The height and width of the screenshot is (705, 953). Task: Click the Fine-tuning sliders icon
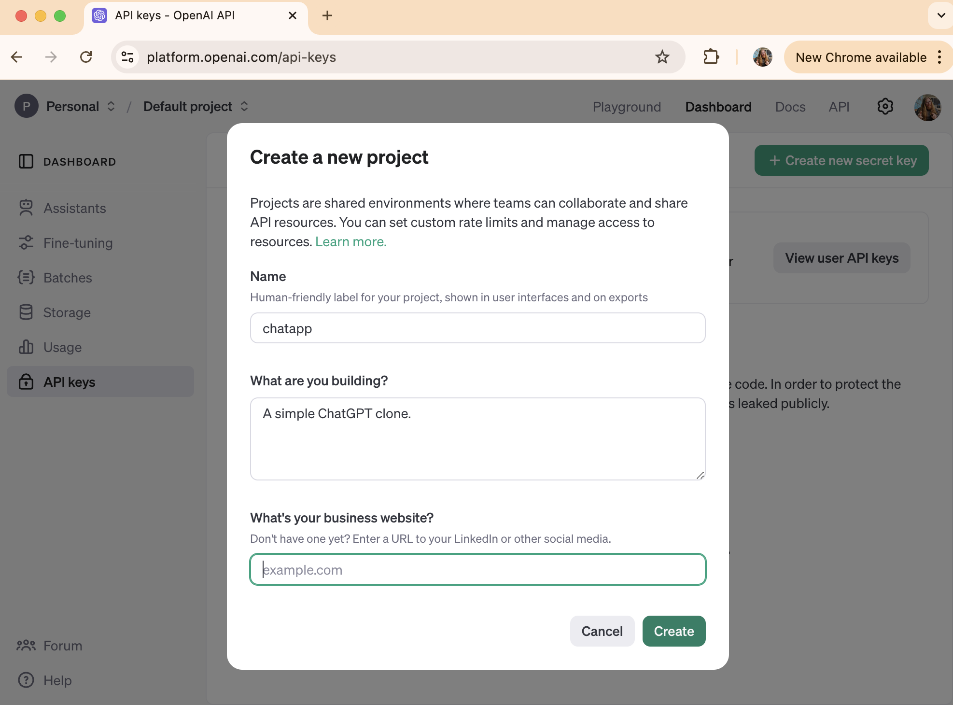point(26,243)
